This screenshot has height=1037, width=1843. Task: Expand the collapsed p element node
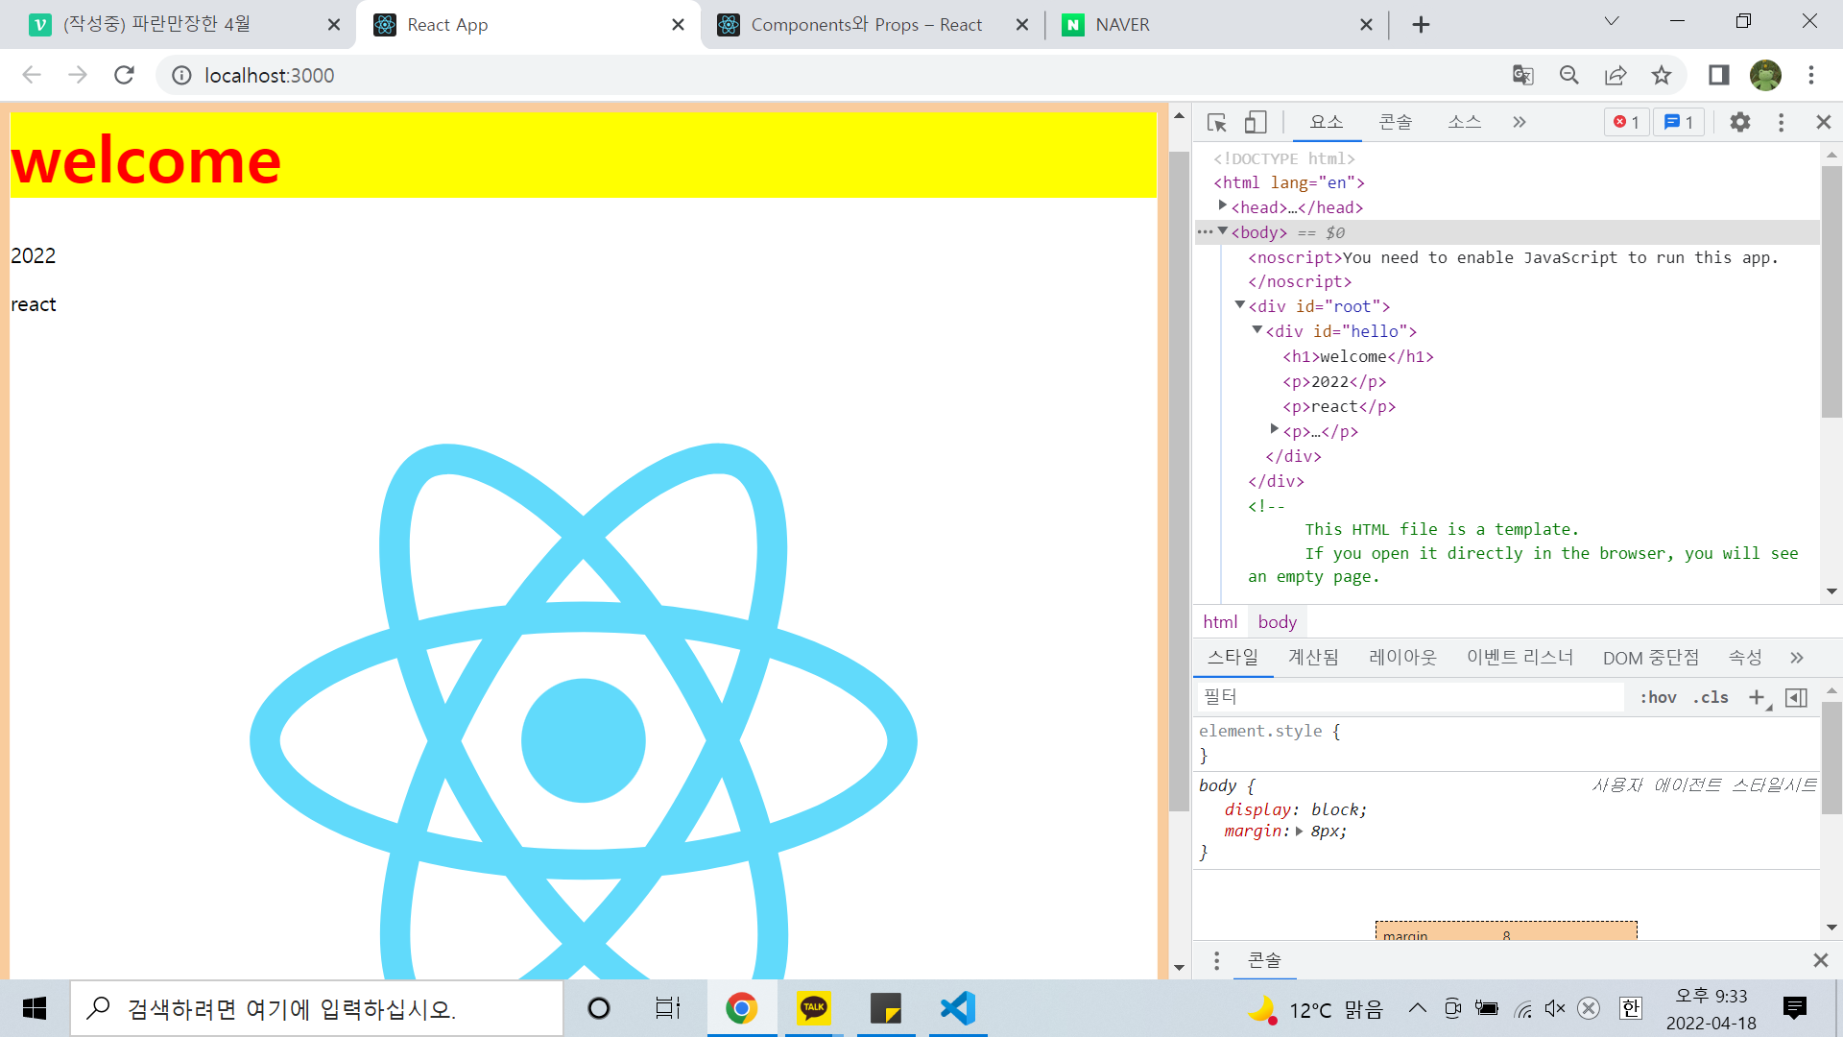[x=1274, y=430]
